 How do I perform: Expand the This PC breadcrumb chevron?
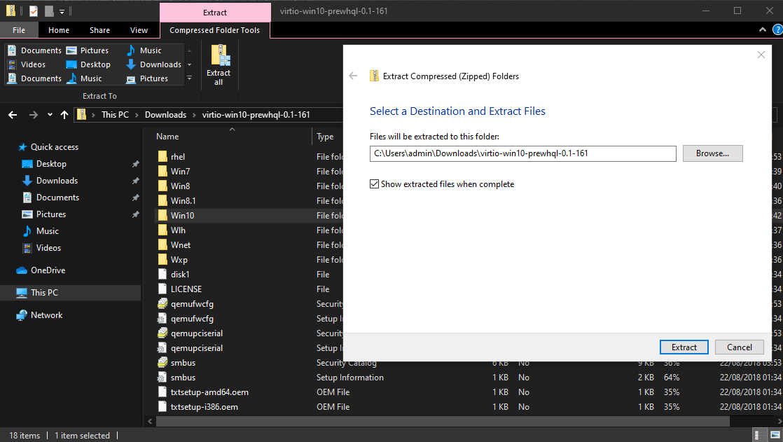(137, 115)
